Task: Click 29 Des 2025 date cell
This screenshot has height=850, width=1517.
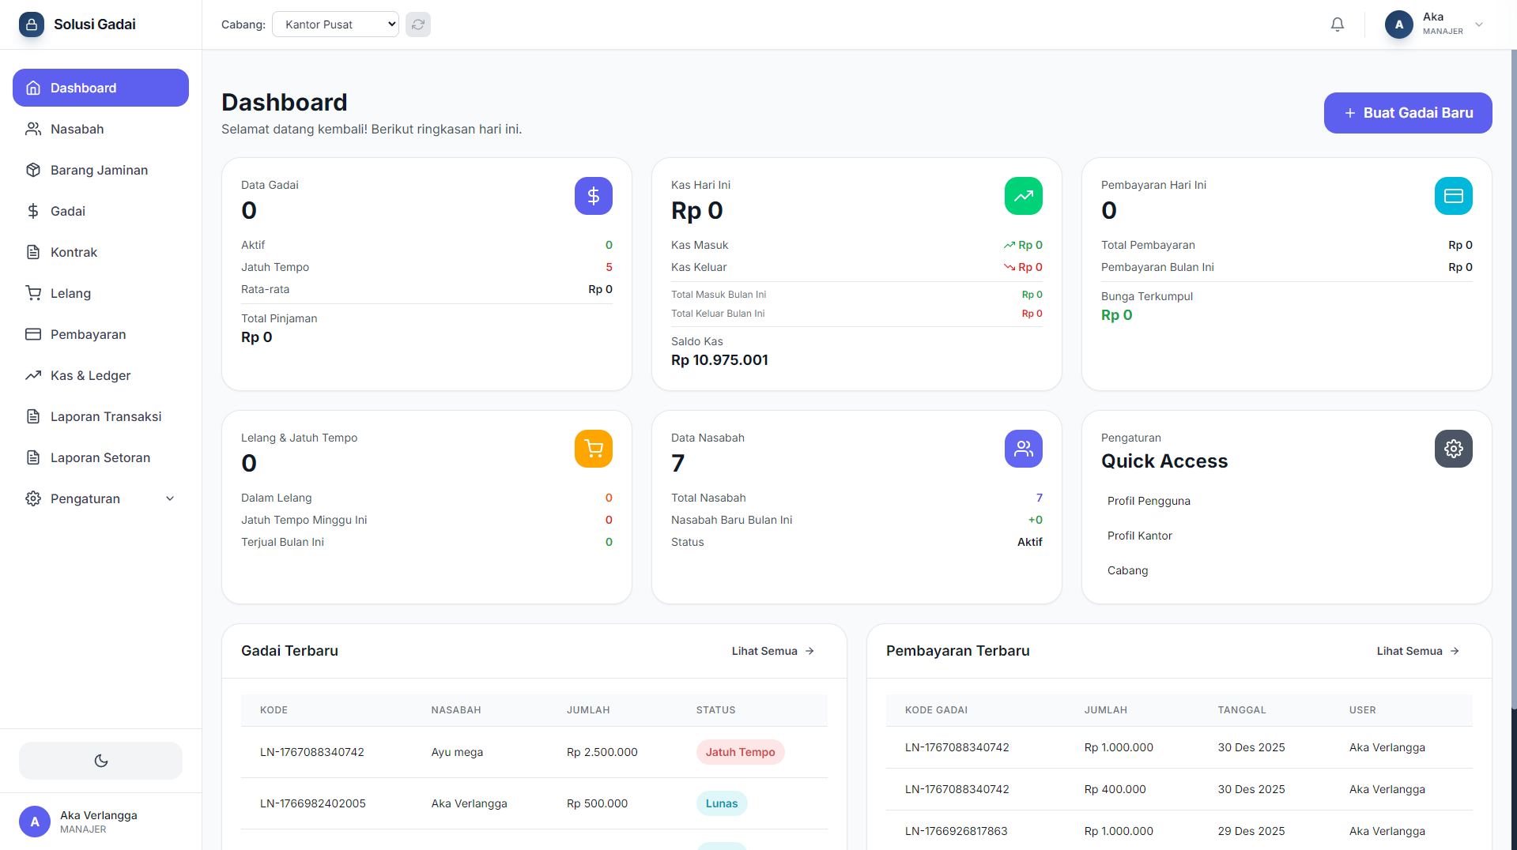Action: 1251,831
